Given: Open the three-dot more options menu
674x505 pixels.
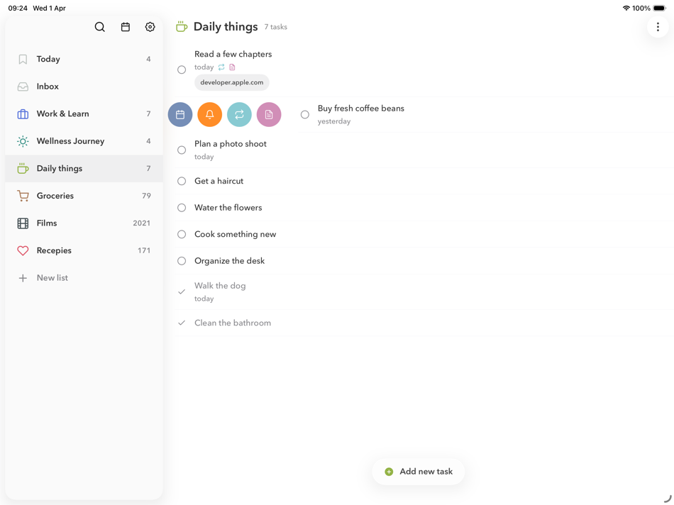Looking at the screenshot, I should pyautogui.click(x=658, y=27).
